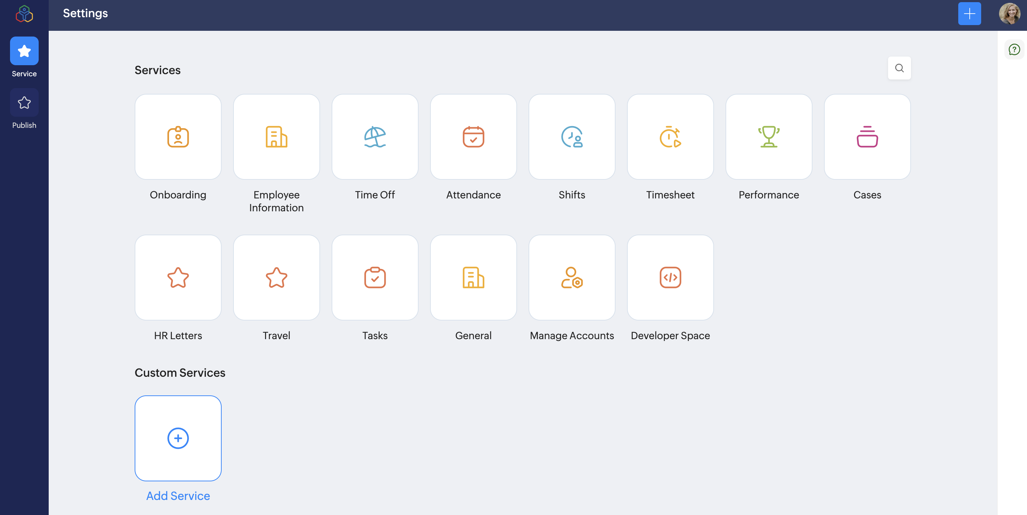Screen dimensions: 1027x515
Task: Open the Cases service
Action: (867, 137)
